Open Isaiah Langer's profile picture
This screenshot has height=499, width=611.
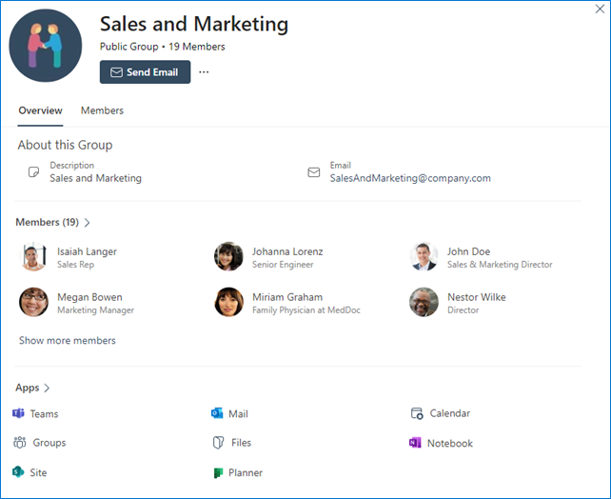[34, 257]
